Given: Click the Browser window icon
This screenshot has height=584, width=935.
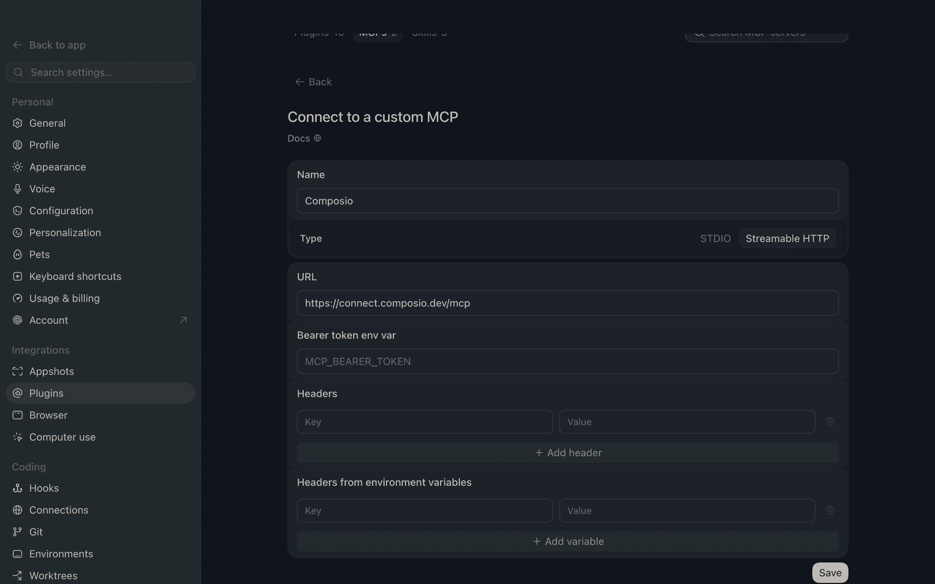Looking at the screenshot, I should 18,415.
